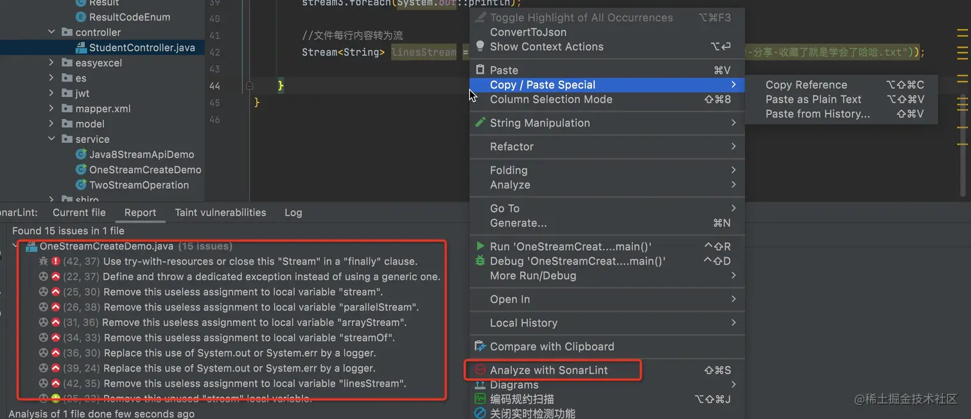
Task: Click the lightbulb icon beside Show Context Actions
Action: pyautogui.click(x=480, y=47)
